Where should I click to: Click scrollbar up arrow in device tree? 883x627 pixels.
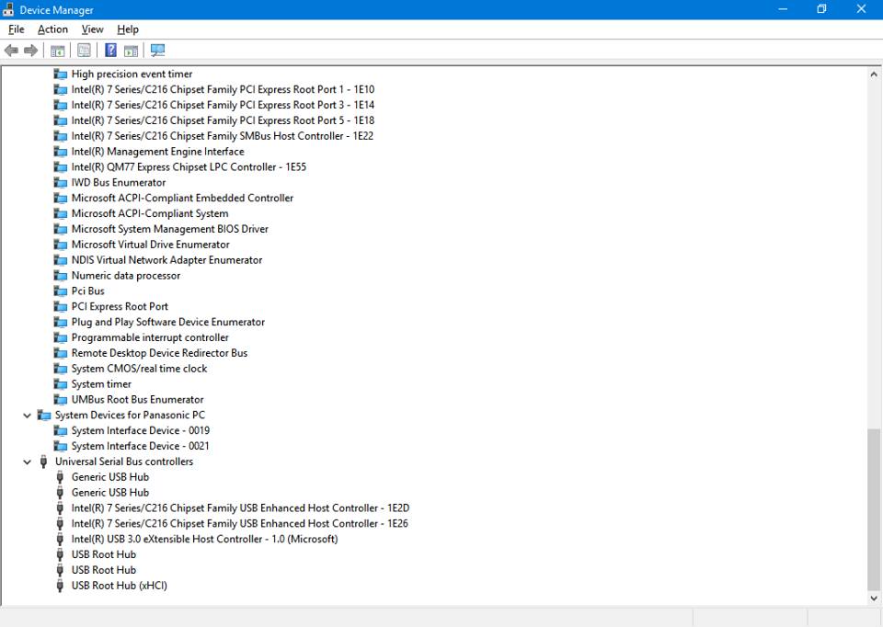tap(874, 74)
